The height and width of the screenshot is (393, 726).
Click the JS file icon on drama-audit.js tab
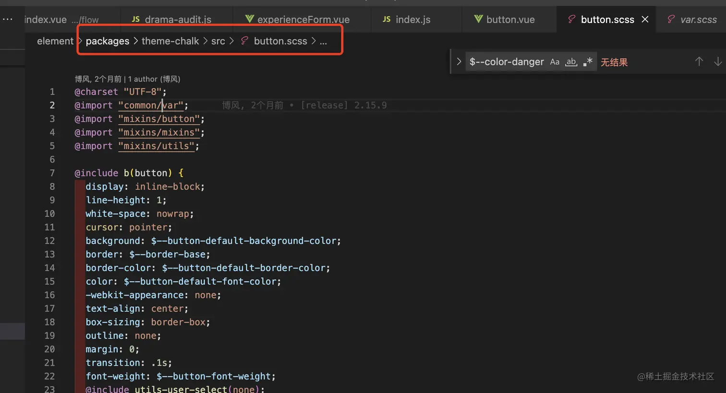136,19
